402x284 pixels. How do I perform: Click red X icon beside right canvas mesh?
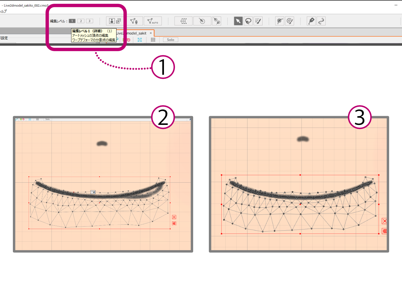384,221
